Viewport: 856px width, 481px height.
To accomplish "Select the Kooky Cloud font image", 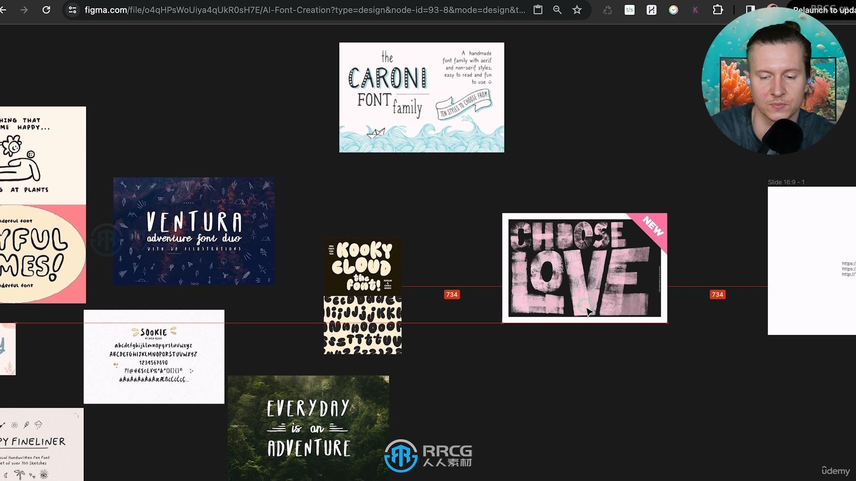I will (x=362, y=267).
